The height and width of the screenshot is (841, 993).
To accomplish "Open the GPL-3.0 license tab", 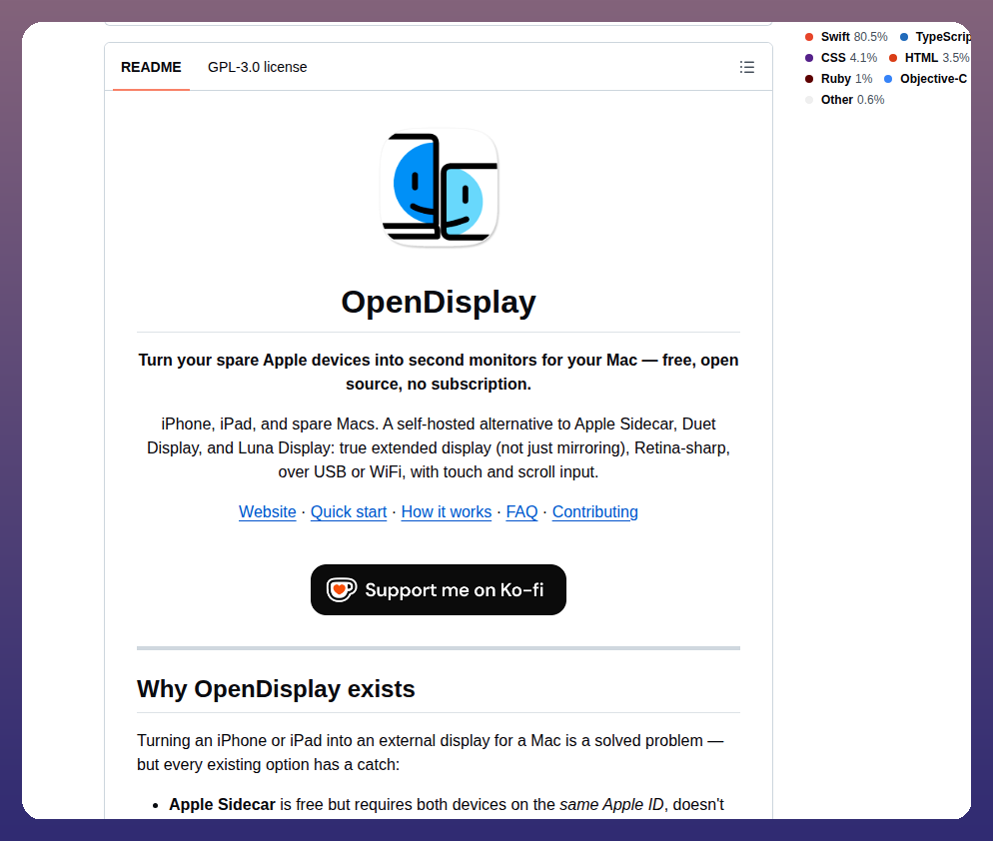I will pyautogui.click(x=257, y=67).
